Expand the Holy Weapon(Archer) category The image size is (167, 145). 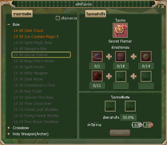click(9, 134)
